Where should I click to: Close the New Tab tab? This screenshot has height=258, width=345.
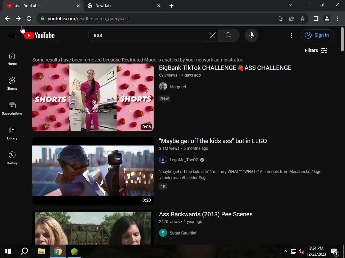coord(159,6)
